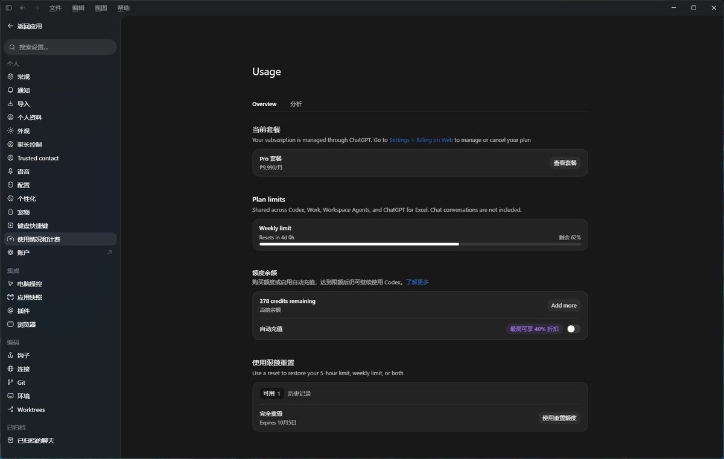The width and height of the screenshot is (724, 459).
Task: Click the 查看套餐 button
Action: 565,163
